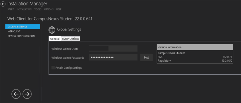Open the OPTIONS menu
Screen dimensions: 241x103
pos(49,9)
